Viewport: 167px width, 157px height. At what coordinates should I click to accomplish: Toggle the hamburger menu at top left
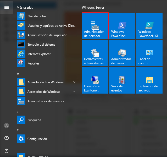tap(7, 7)
